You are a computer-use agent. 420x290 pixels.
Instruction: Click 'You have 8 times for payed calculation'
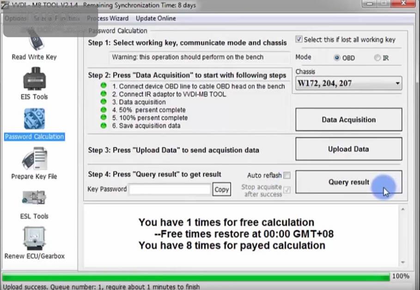click(232, 245)
